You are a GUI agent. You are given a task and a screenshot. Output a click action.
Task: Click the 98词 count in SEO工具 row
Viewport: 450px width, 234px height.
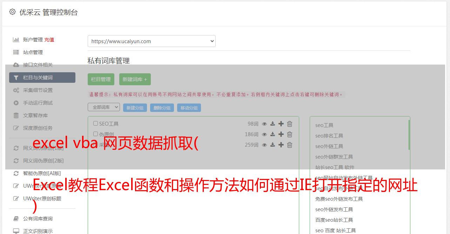point(253,124)
